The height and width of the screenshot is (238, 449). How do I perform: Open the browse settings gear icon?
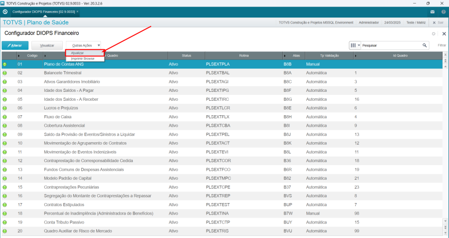coord(434,34)
